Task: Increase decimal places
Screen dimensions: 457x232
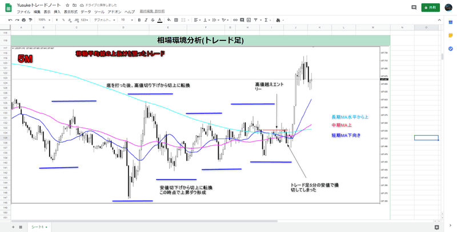Action: point(77,20)
